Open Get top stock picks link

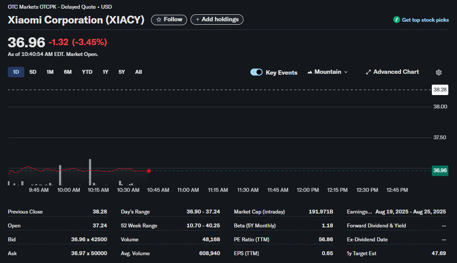425,20
